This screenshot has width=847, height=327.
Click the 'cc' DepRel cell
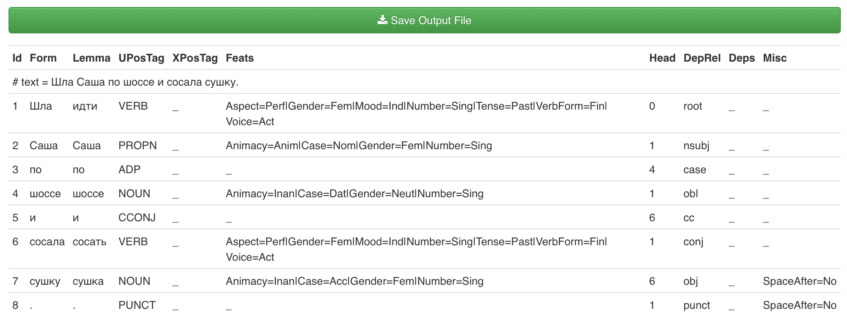(689, 218)
